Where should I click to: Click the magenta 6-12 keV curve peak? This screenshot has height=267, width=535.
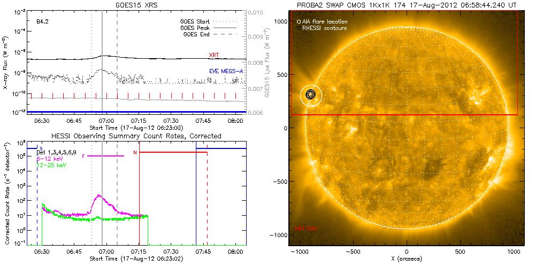(x=98, y=196)
